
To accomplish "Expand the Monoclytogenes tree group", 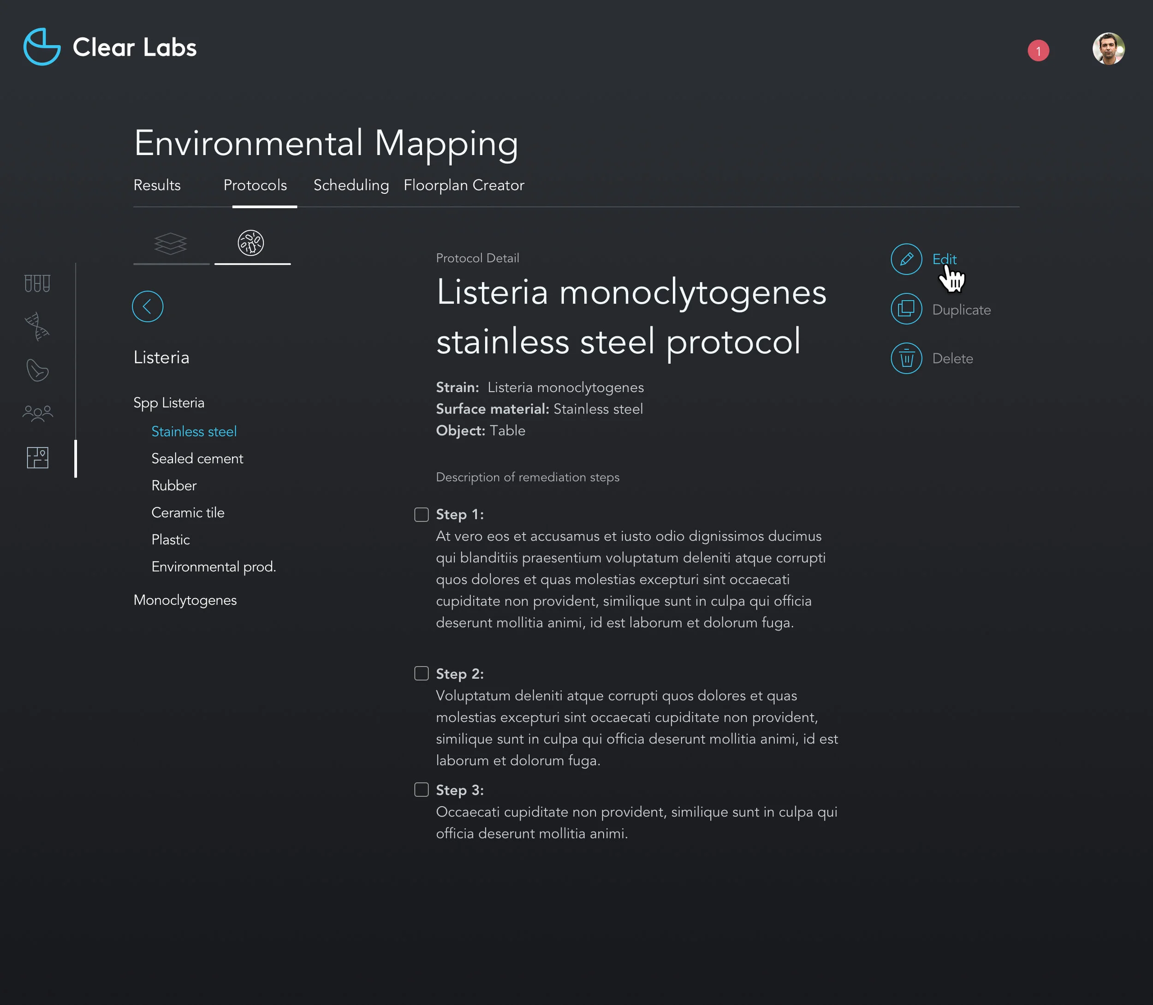I will 185,600.
